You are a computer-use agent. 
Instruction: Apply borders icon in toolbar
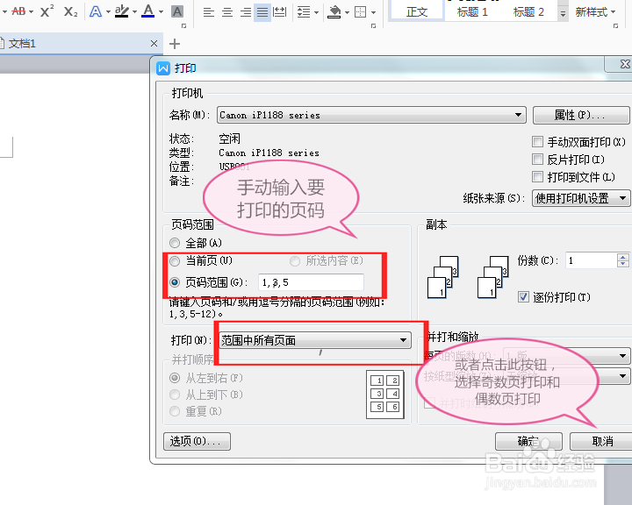360,12
